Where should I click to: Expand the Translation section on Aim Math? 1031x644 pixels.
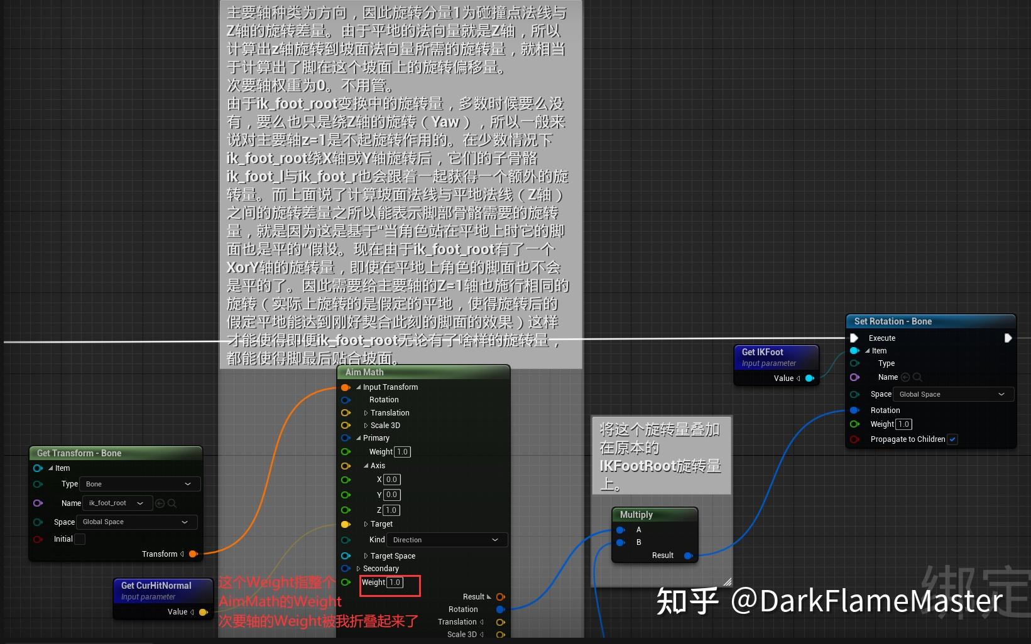click(367, 412)
